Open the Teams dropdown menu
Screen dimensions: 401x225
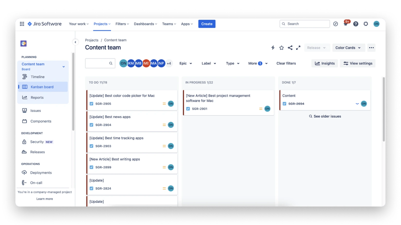169,24
